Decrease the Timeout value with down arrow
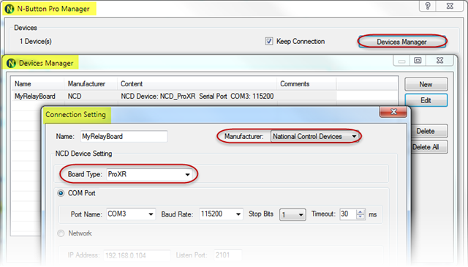 tap(361, 217)
